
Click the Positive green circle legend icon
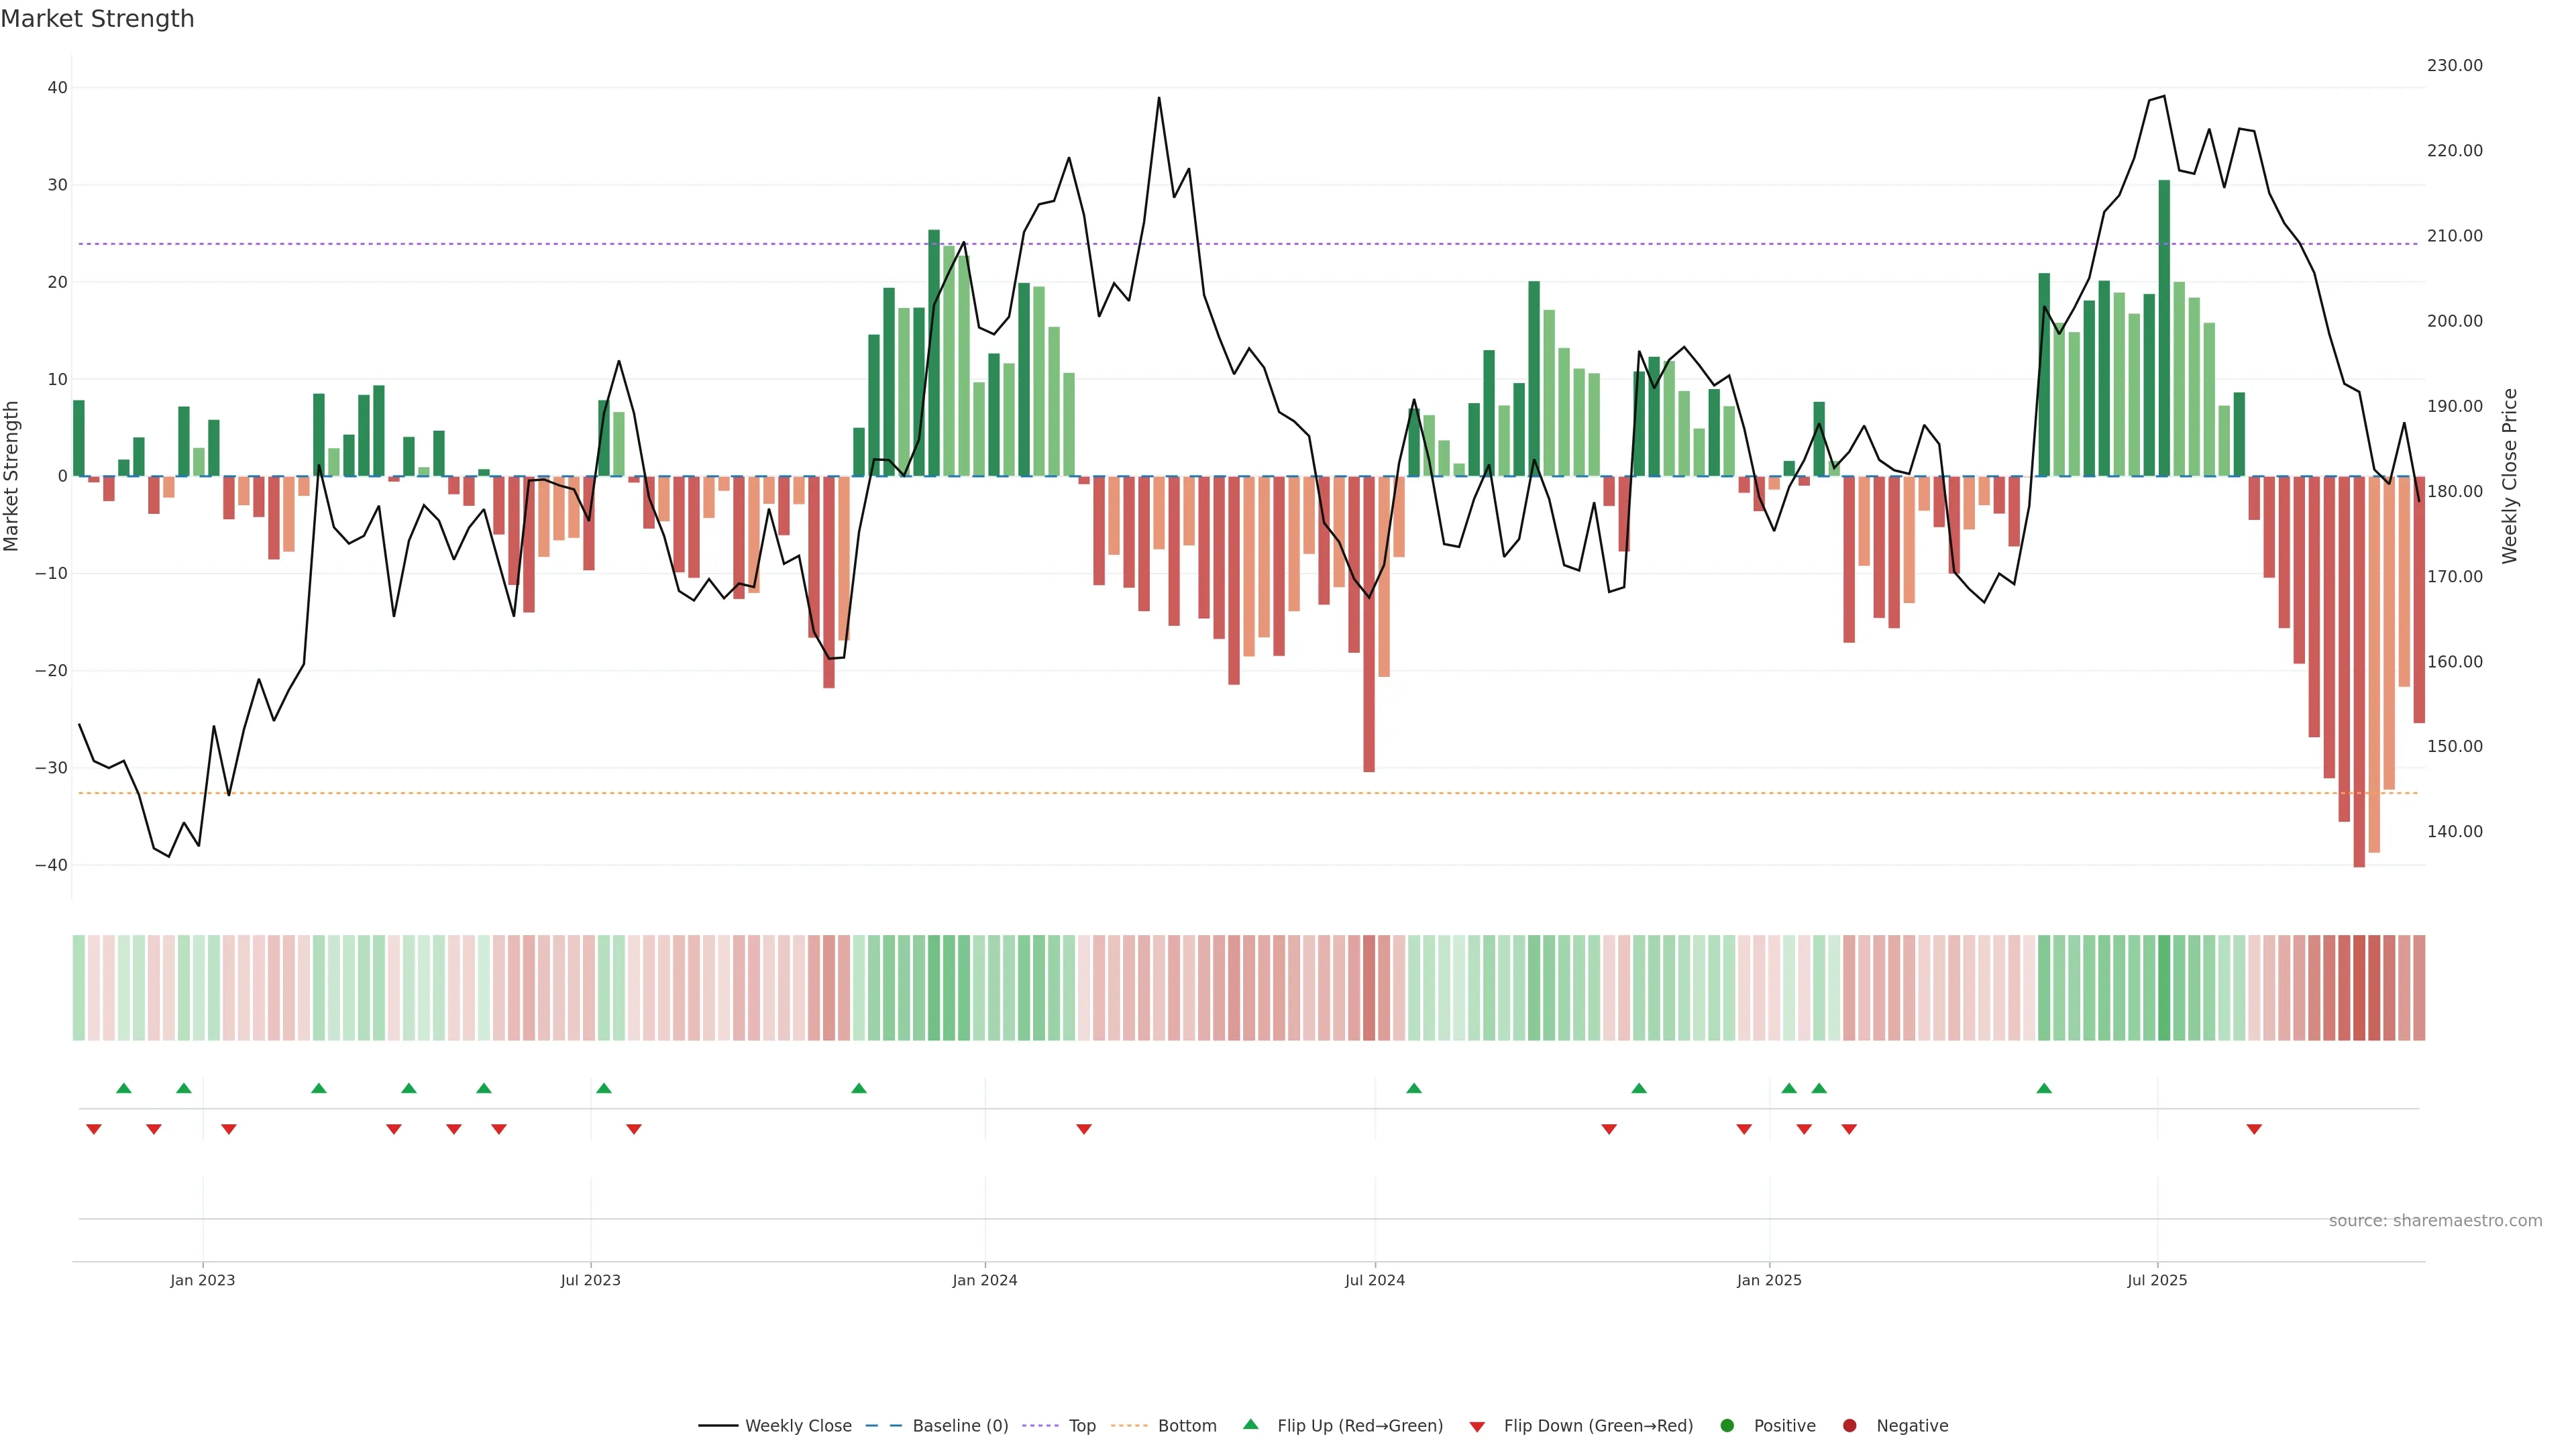1727,1426
